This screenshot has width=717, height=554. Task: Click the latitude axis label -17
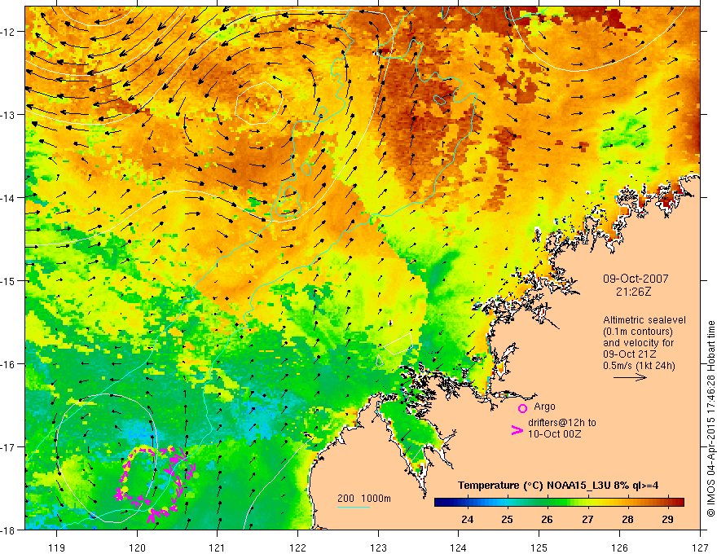coord(7,446)
